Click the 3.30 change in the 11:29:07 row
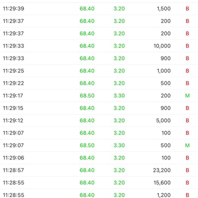Screen dimensions: 198x198 click(119, 145)
